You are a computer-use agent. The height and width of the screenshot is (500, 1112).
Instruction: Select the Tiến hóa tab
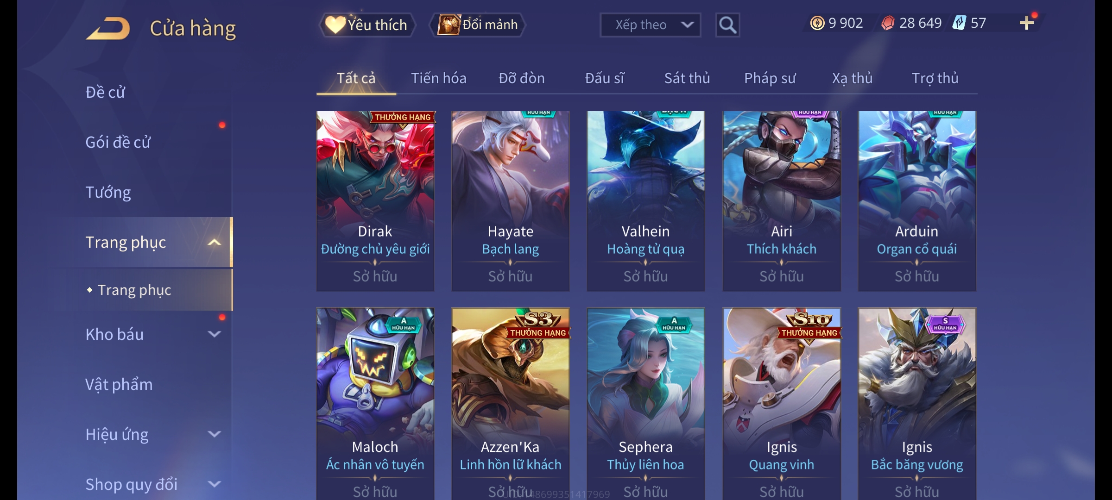click(439, 78)
